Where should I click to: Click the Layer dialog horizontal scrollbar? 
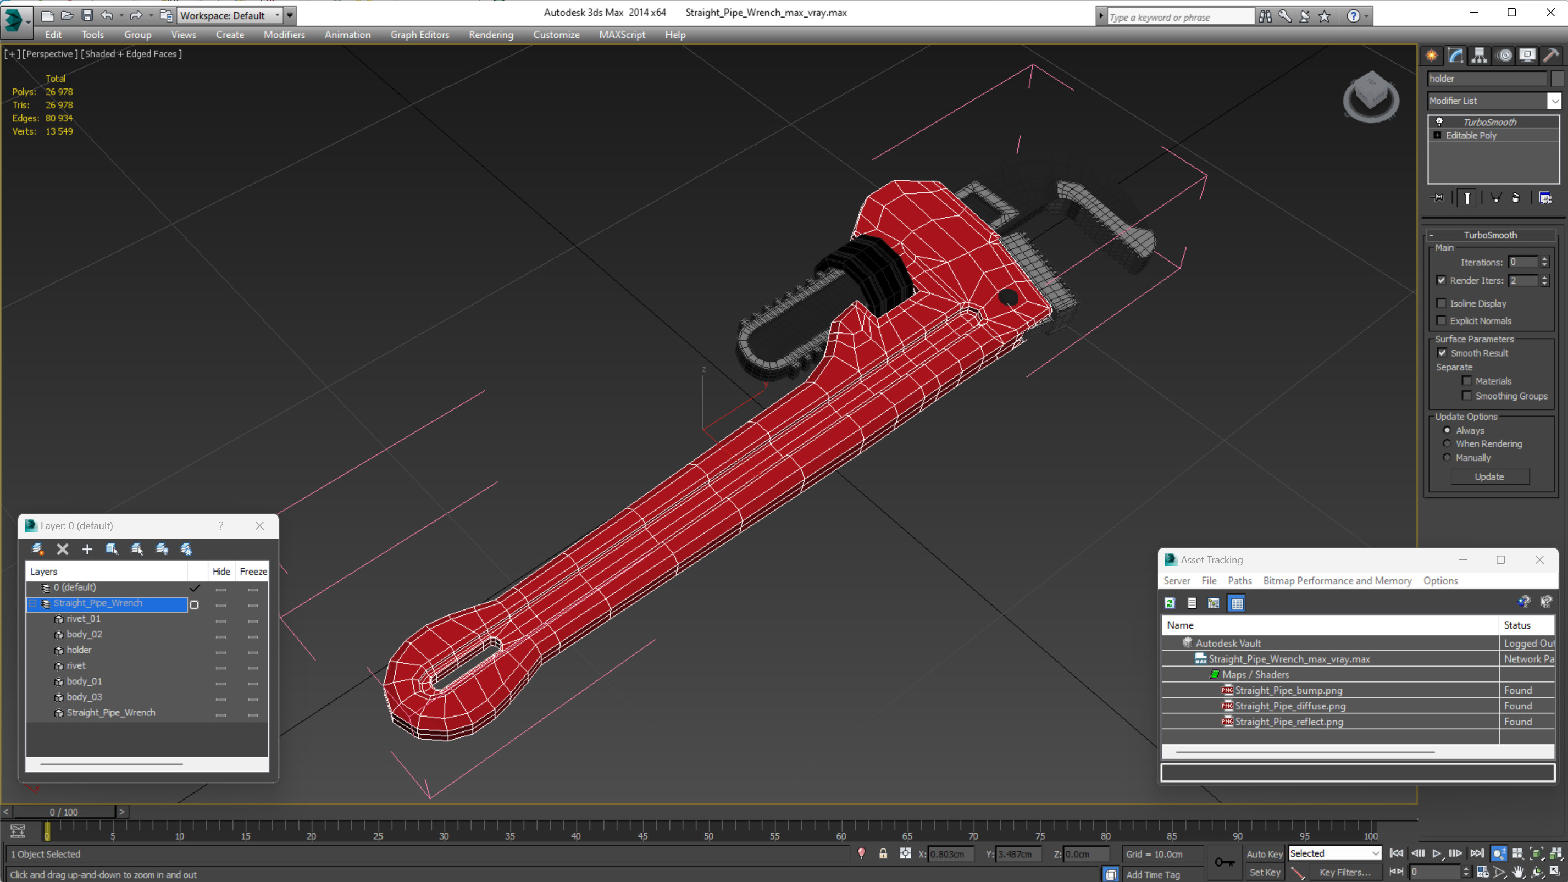coord(112,764)
